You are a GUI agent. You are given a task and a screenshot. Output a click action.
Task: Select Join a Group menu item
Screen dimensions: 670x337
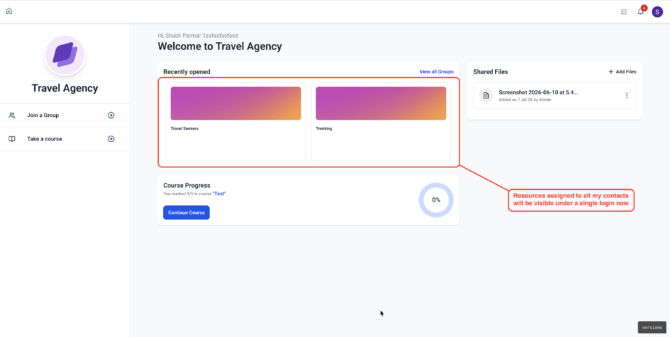point(65,115)
